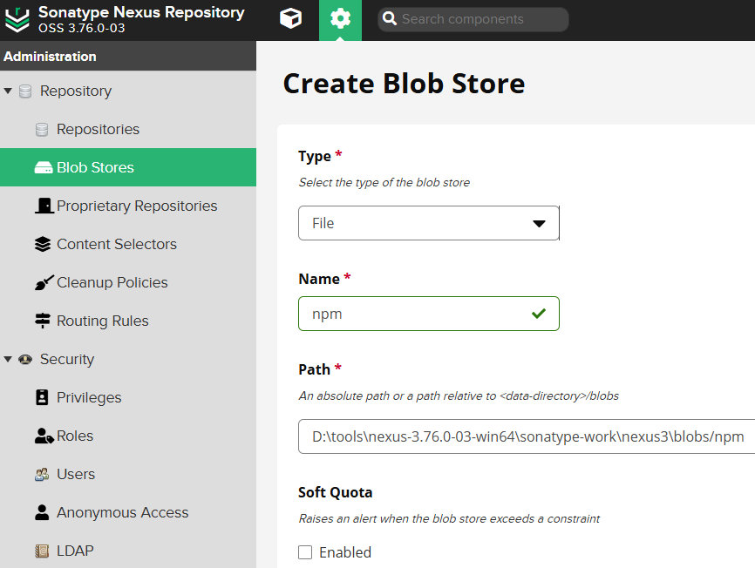
Task: Click the Search components field
Action: (473, 19)
